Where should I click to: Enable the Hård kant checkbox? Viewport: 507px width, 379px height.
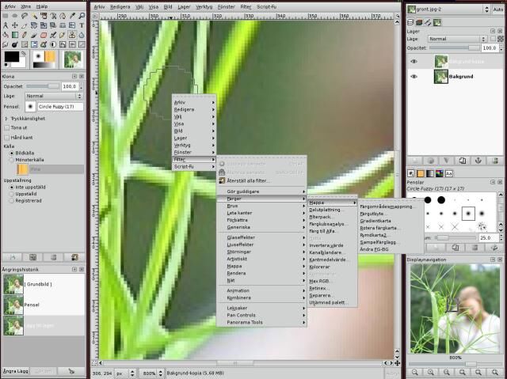[x=7, y=137]
